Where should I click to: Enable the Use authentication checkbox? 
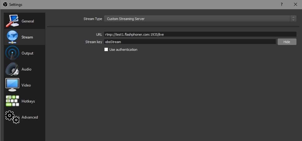pyautogui.click(x=106, y=50)
